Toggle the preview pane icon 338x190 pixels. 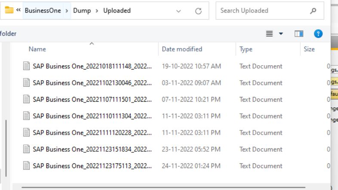coord(299,33)
